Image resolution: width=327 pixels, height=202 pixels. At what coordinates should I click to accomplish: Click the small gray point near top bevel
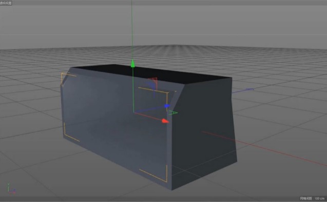(176, 91)
